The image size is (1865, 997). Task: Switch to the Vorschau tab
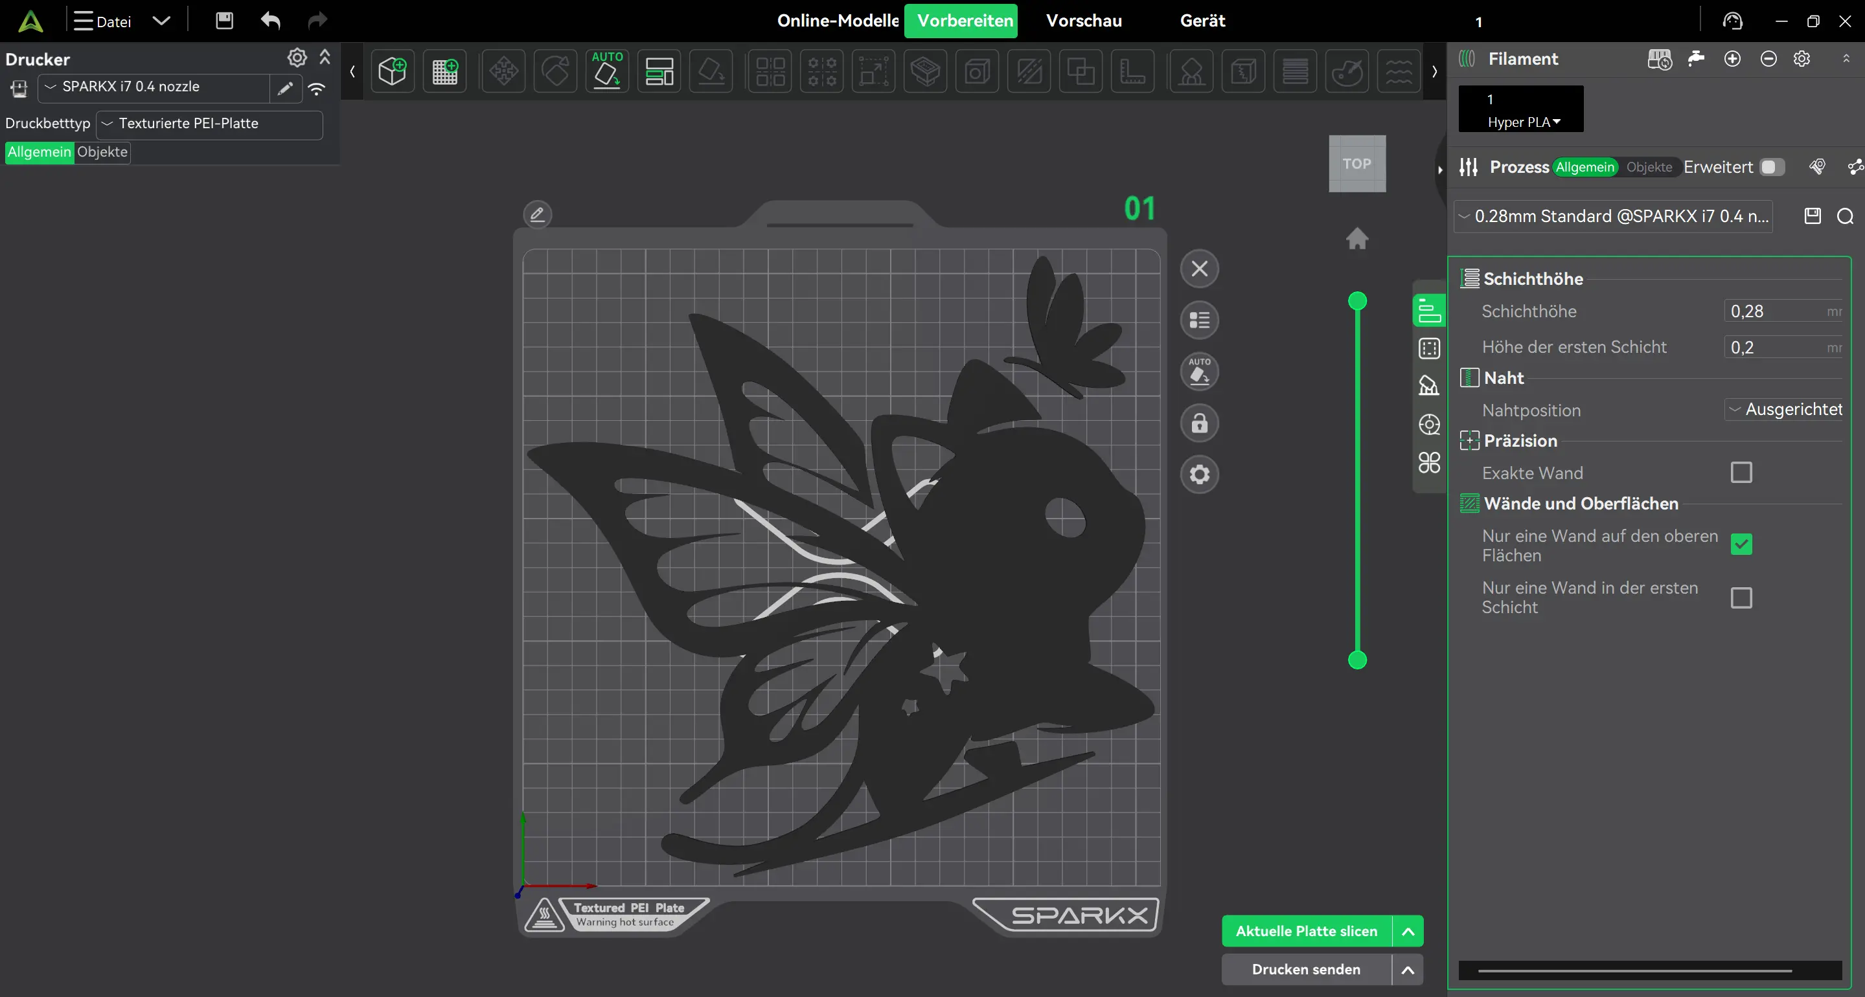[x=1084, y=20]
